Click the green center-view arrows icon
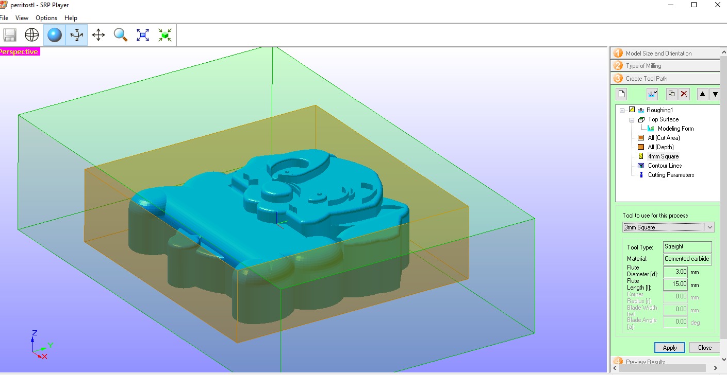727x375 pixels. click(x=165, y=35)
